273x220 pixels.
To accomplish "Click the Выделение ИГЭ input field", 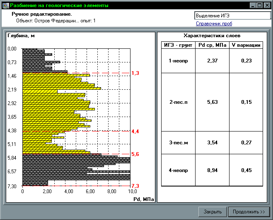I will [x=232, y=15].
